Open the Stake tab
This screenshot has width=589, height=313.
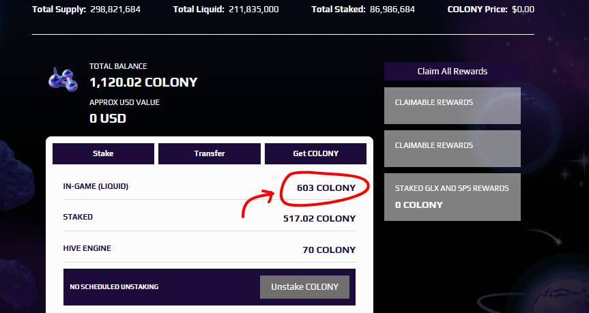click(103, 153)
